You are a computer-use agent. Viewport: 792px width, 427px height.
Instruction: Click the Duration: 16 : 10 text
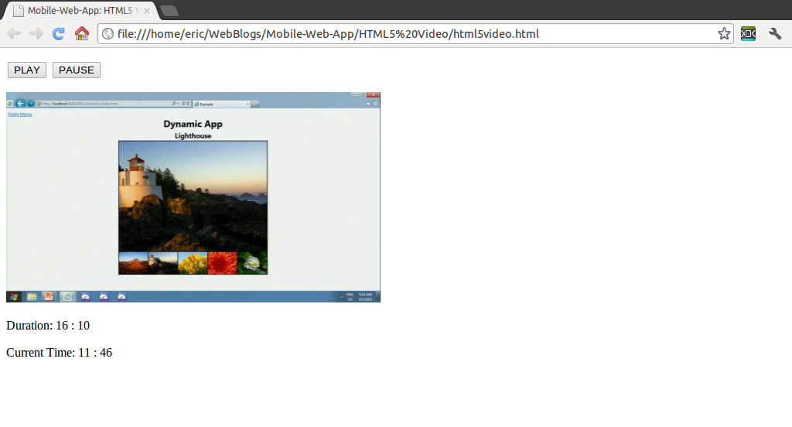pyautogui.click(x=48, y=326)
